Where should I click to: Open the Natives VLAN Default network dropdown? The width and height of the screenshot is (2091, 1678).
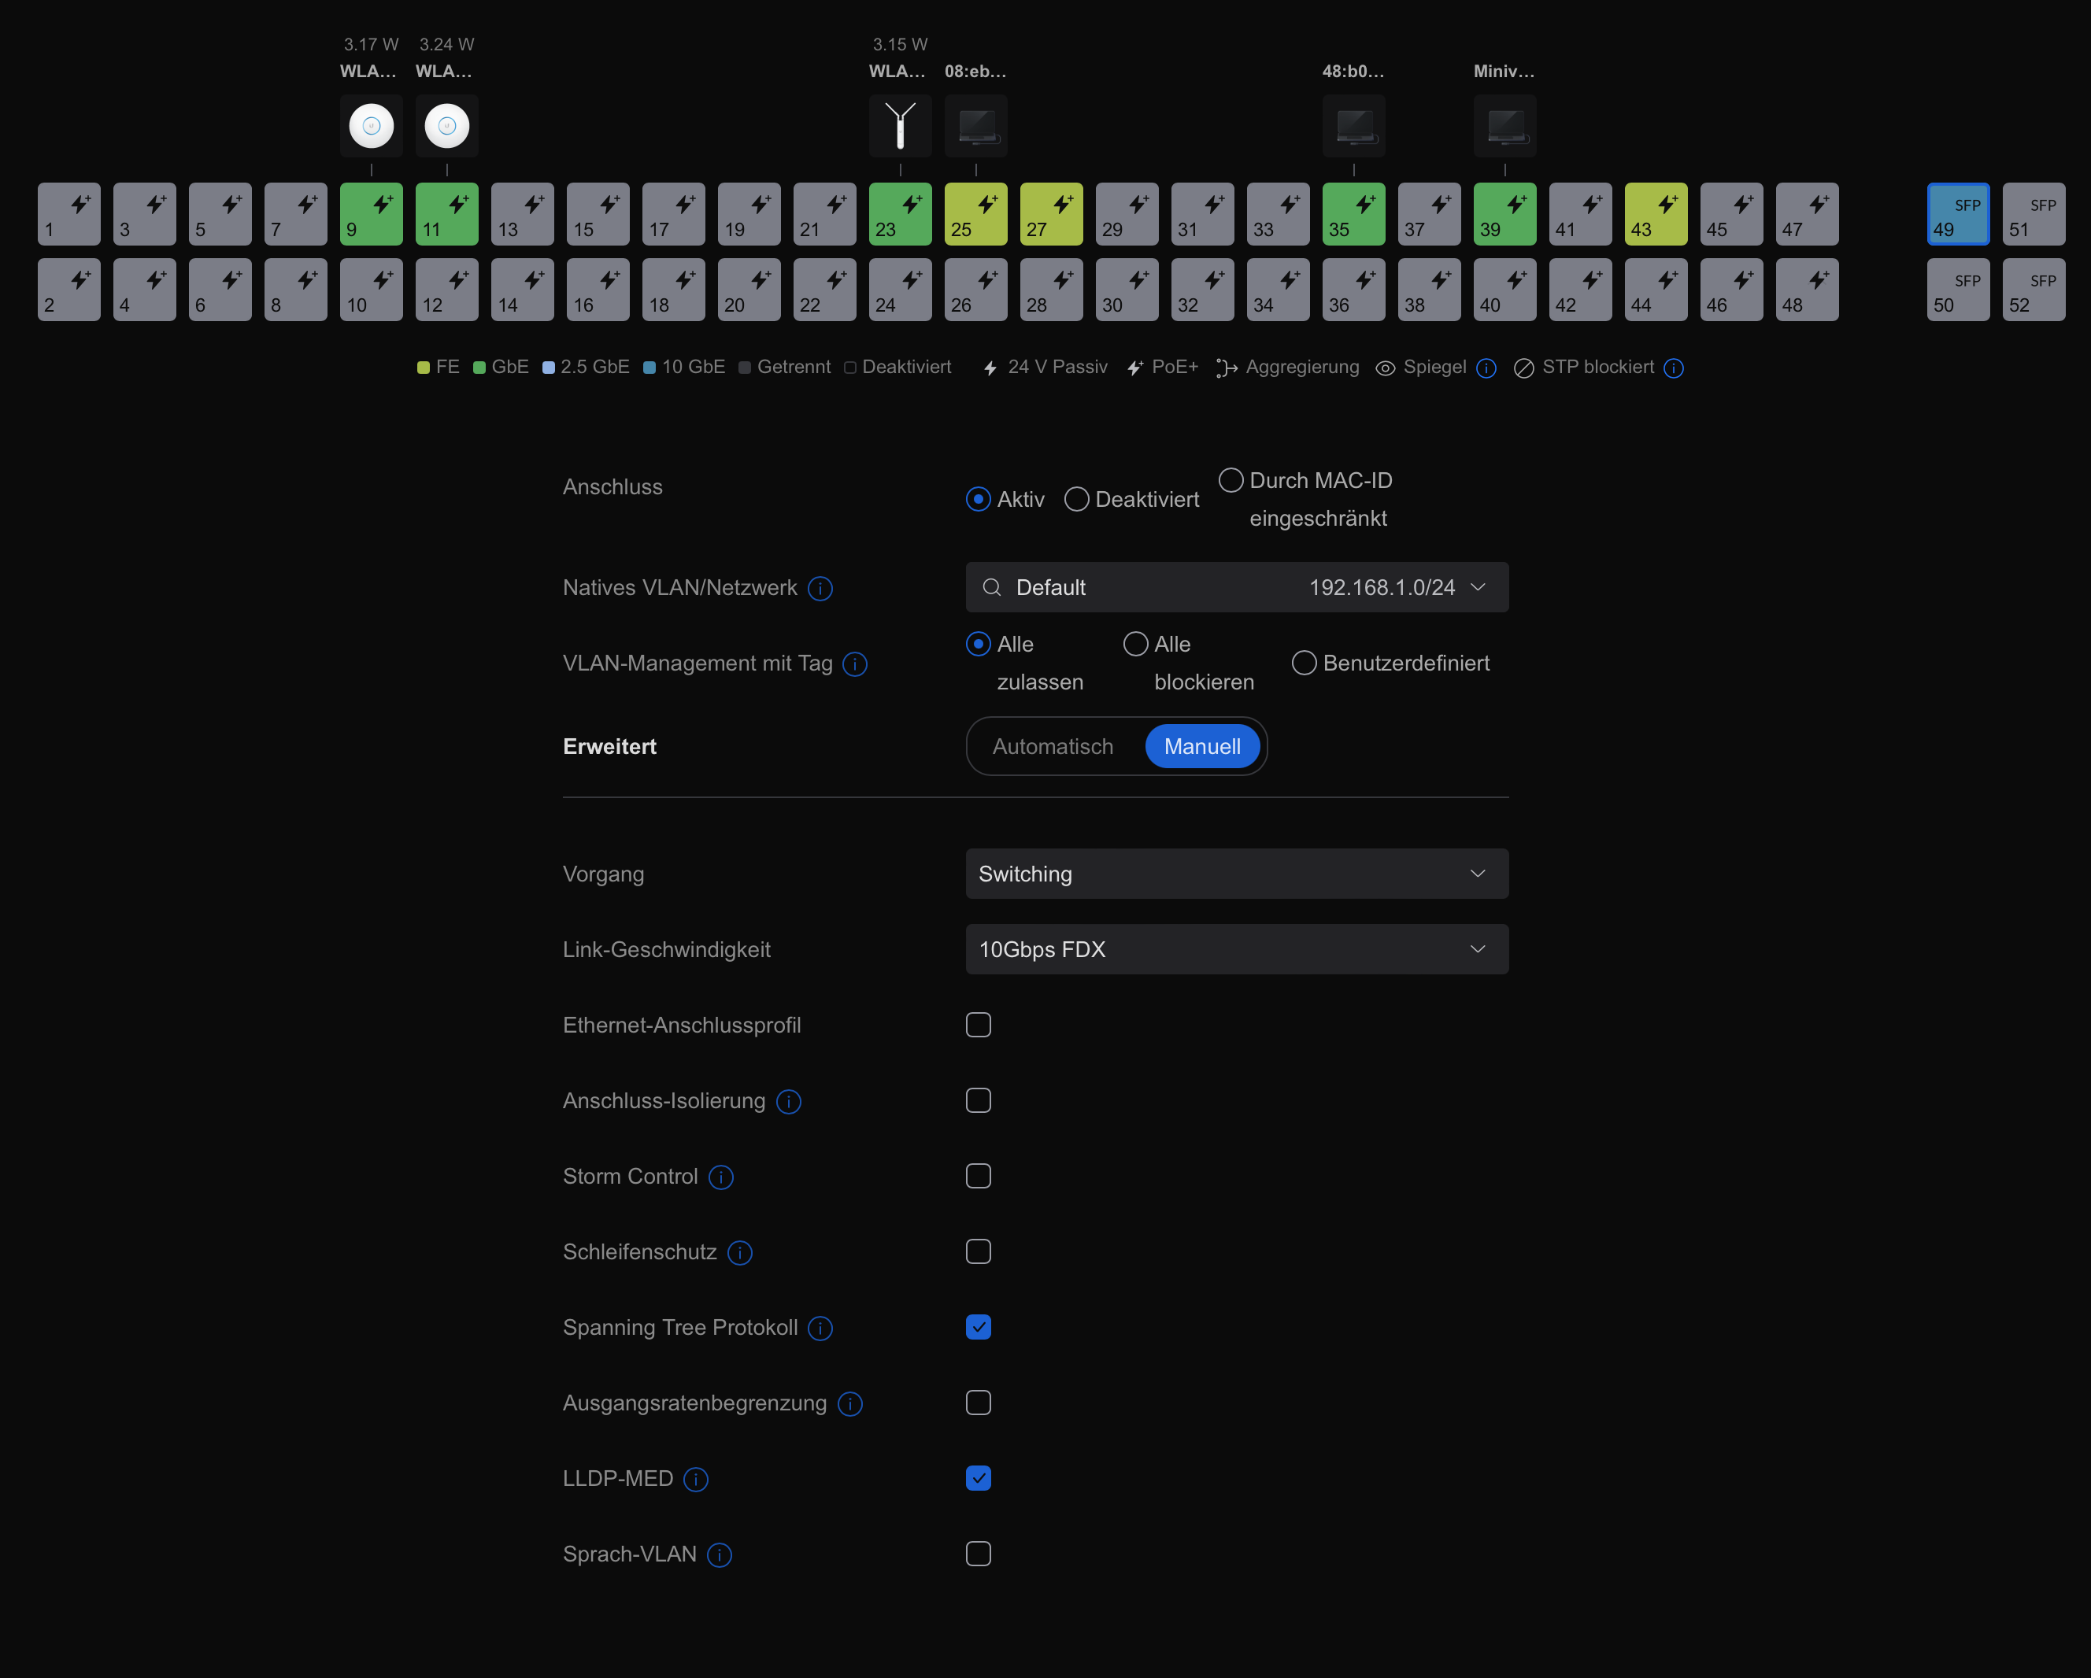point(1237,587)
